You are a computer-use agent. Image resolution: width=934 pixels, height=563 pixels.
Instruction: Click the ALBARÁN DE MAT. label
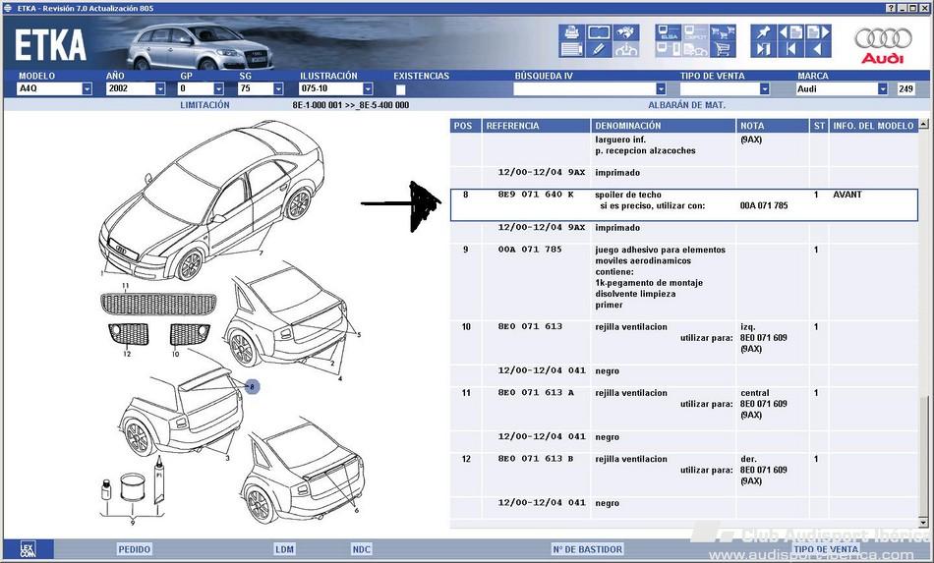pos(687,105)
